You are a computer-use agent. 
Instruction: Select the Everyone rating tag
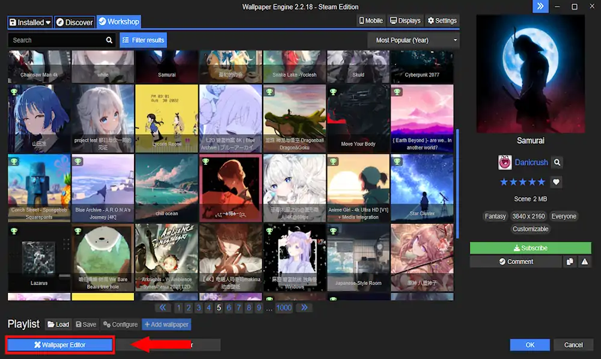pyautogui.click(x=564, y=216)
